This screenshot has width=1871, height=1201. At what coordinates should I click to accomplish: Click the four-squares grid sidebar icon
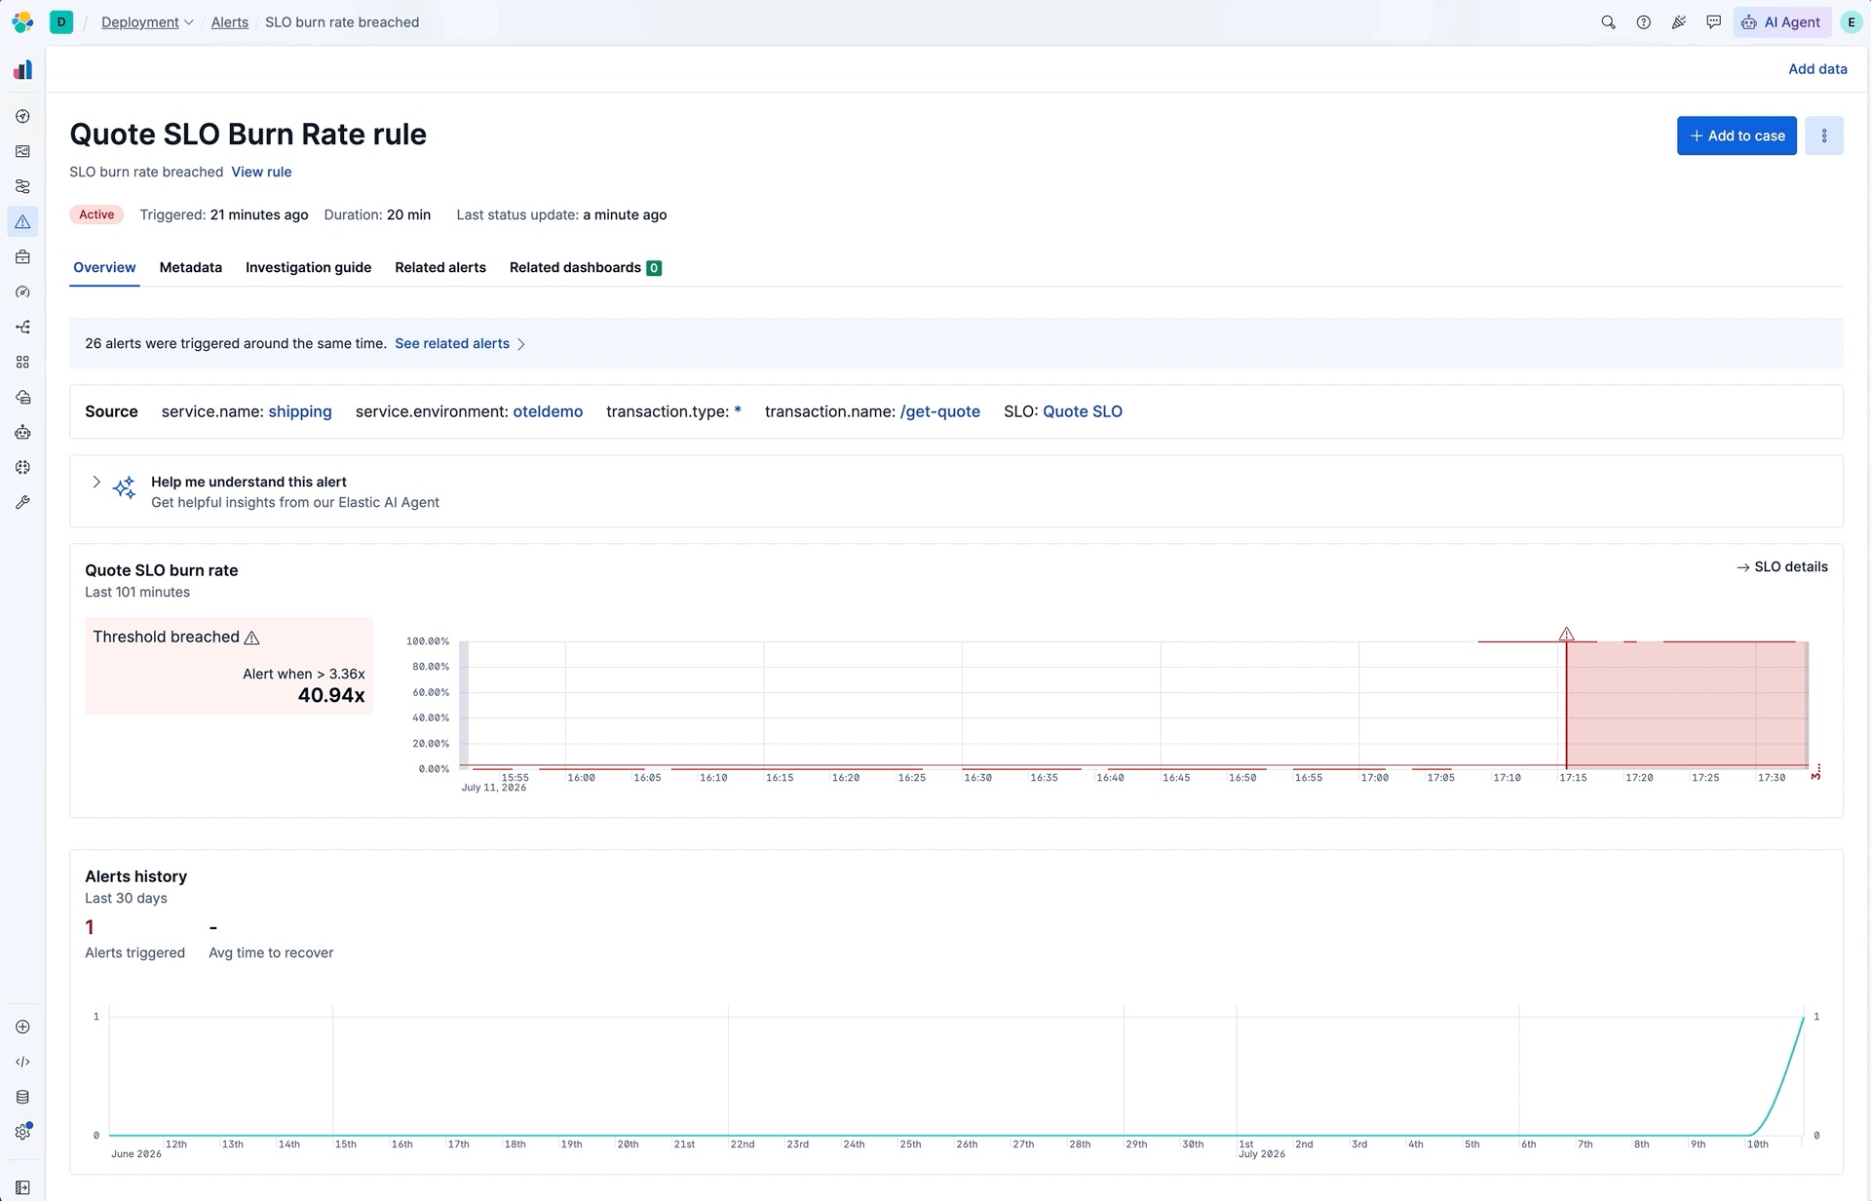(x=22, y=362)
